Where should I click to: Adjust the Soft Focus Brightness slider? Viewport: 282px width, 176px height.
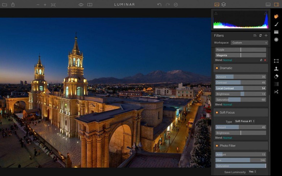point(241,133)
